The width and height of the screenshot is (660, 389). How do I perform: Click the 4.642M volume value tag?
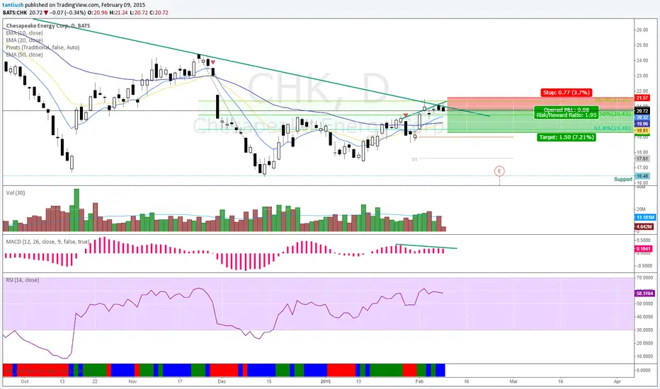click(644, 226)
